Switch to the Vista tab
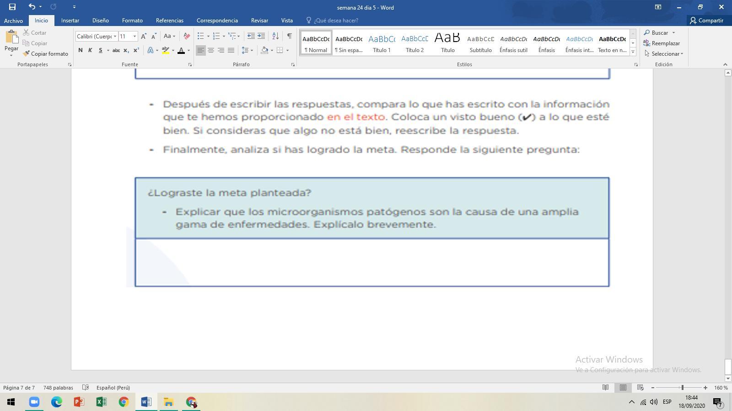 [287, 21]
